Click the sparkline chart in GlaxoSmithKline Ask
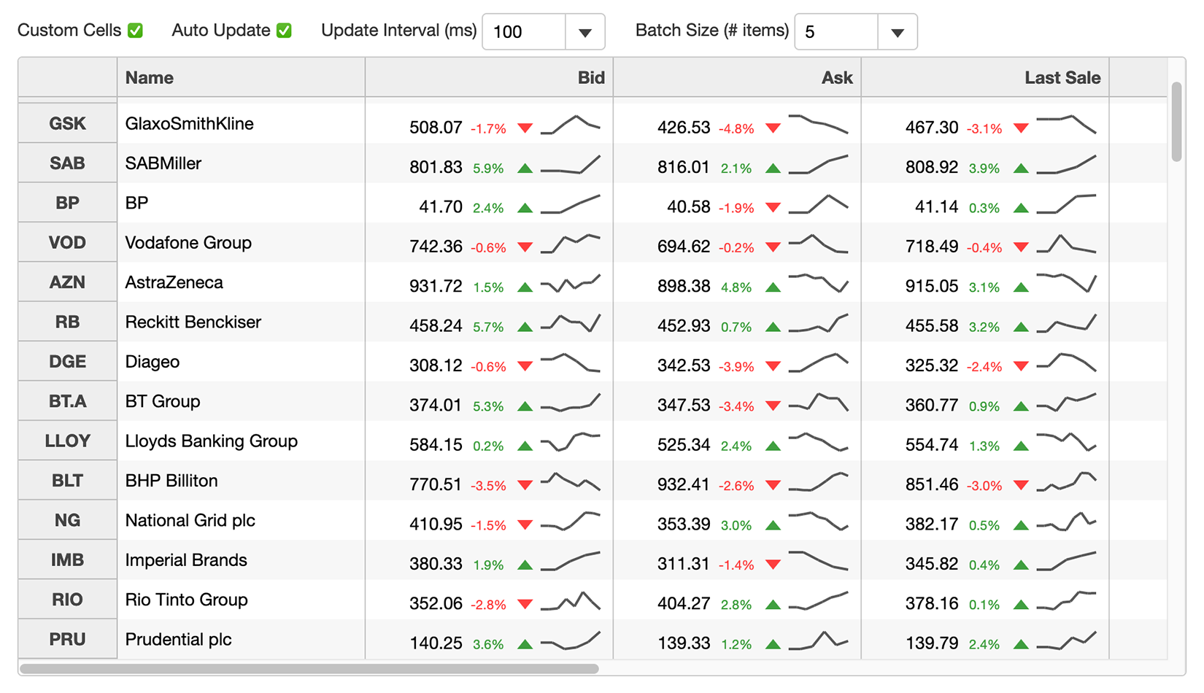Screen dimensions: 1204x693 pos(819,124)
